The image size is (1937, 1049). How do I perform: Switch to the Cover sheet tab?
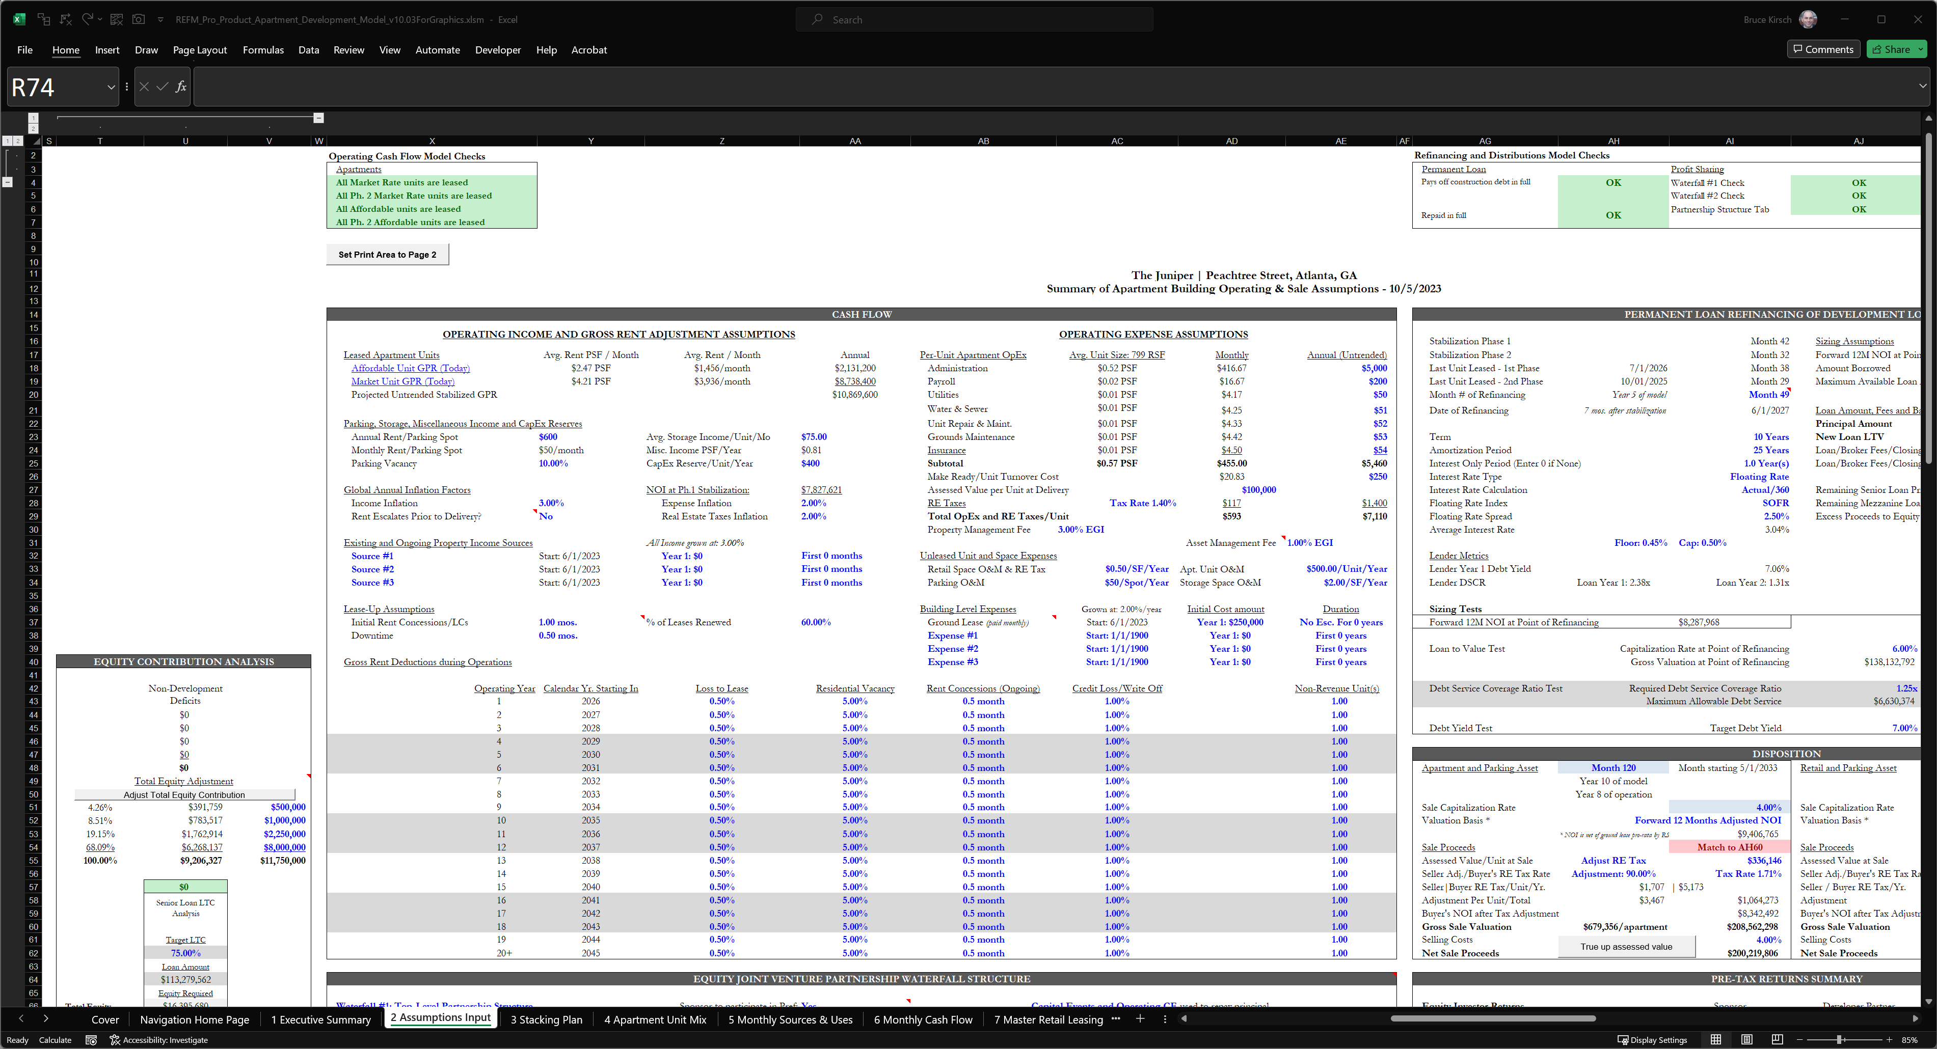click(x=105, y=1019)
